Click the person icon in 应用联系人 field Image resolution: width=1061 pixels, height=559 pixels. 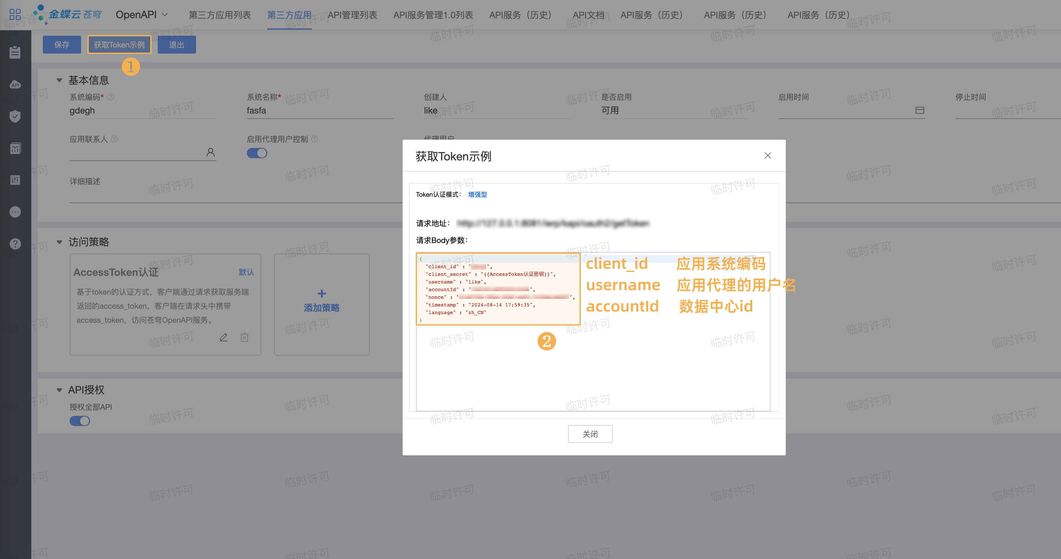210,153
